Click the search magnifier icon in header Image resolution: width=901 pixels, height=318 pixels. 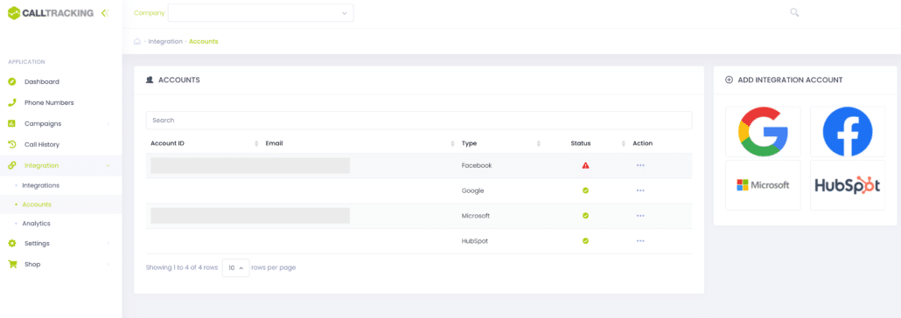coord(794,12)
